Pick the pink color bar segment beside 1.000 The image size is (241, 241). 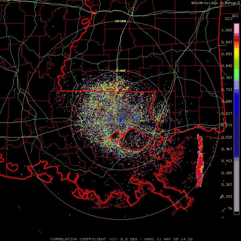[x=236, y=29]
